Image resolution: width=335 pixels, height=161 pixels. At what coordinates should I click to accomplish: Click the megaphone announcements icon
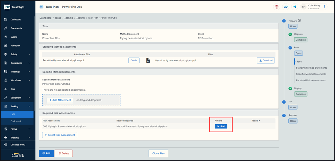[x=294, y=7]
